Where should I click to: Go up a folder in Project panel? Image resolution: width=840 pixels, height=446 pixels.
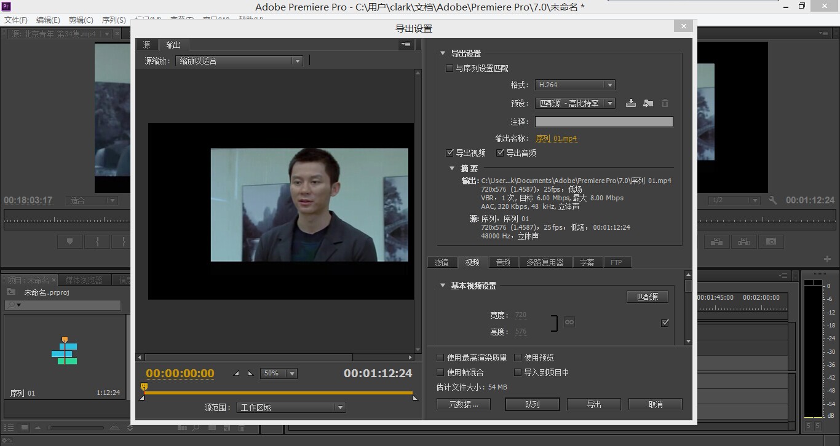point(10,292)
